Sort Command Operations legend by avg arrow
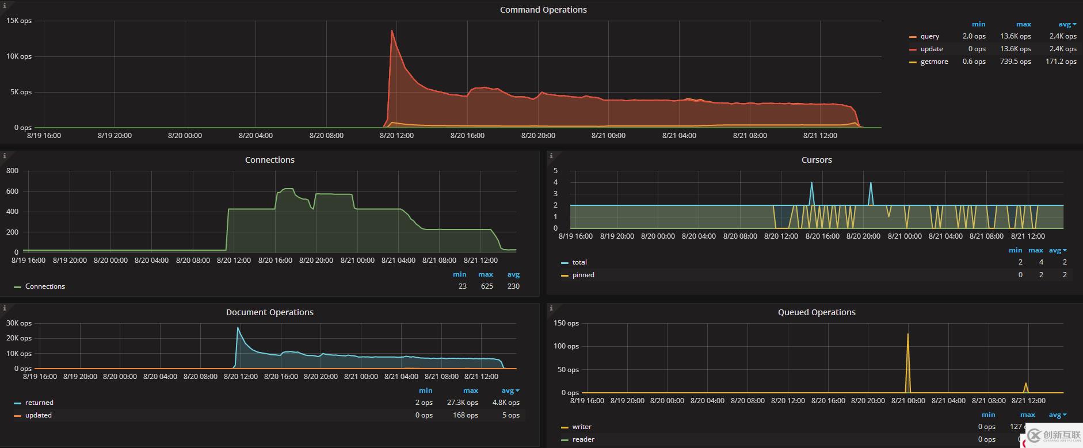Screen dimensions: 1083x448 coord(1074,25)
